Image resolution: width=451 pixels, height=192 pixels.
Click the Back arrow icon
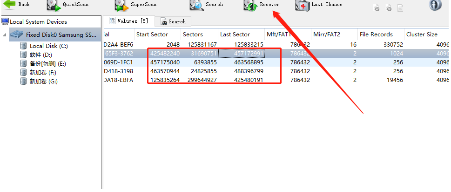click(x=9, y=4)
